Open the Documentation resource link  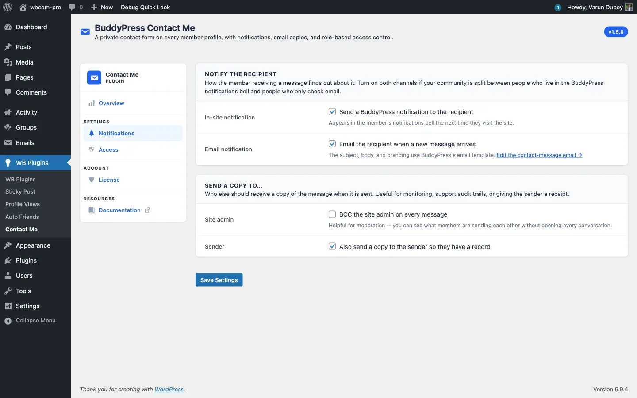tap(133, 210)
